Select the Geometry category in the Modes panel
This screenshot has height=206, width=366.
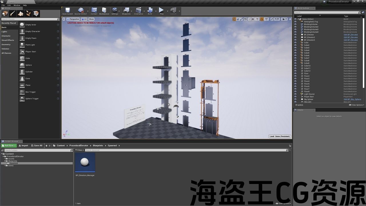(6, 45)
